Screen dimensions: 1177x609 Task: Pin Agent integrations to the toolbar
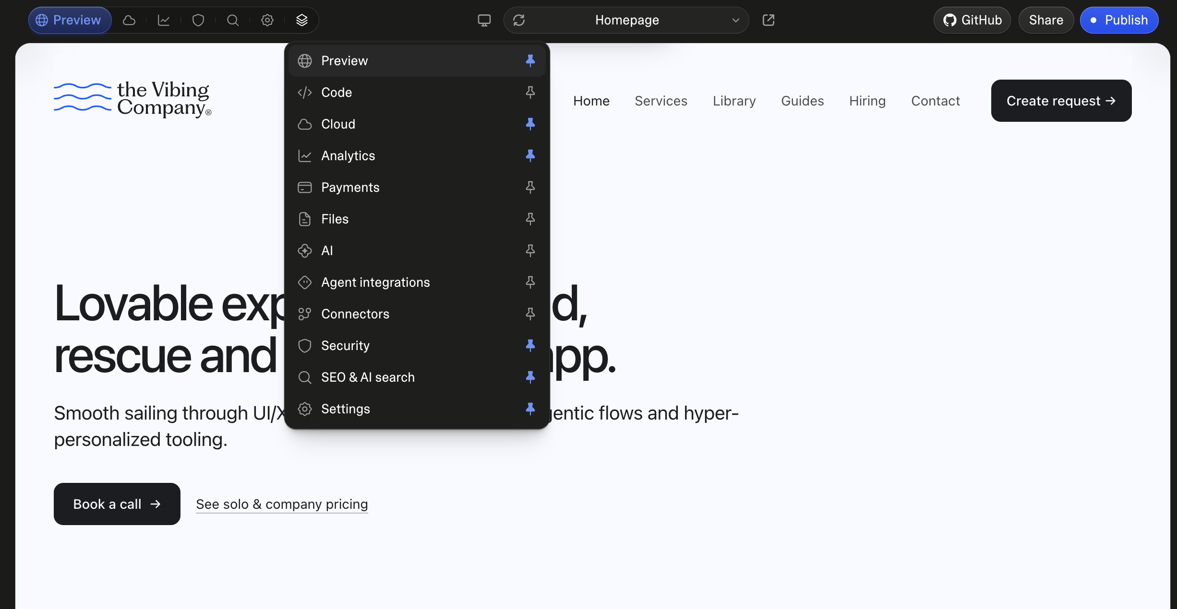tap(530, 282)
